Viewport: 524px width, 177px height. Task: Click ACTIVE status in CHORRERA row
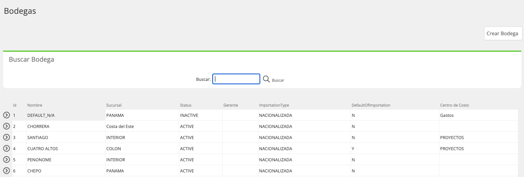tap(200, 126)
